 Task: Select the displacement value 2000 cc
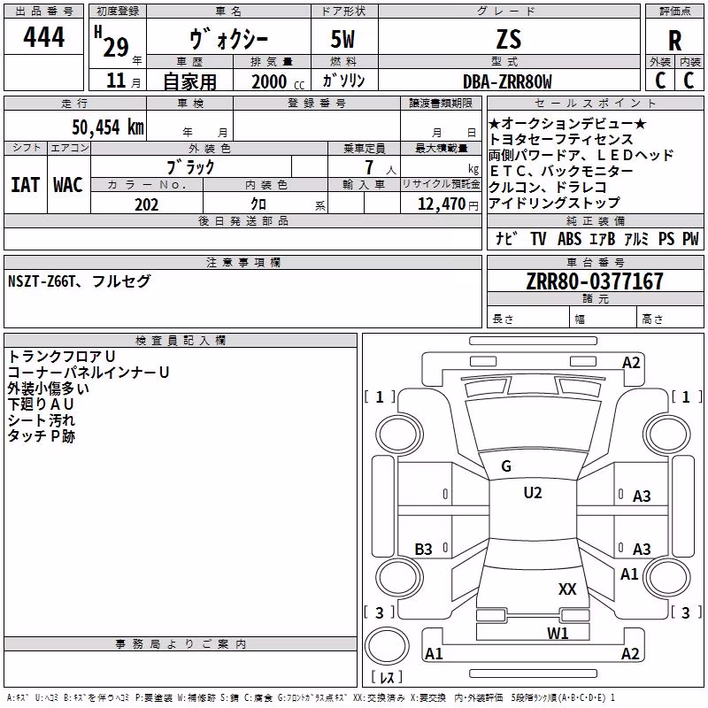278,82
